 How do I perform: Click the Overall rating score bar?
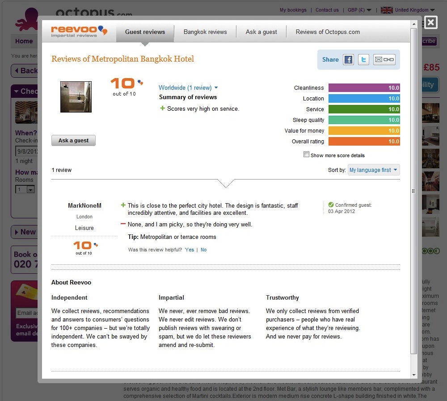pyautogui.click(x=364, y=141)
